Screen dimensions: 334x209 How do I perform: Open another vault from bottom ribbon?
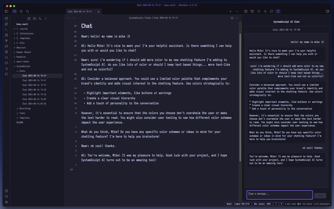coord(6,191)
